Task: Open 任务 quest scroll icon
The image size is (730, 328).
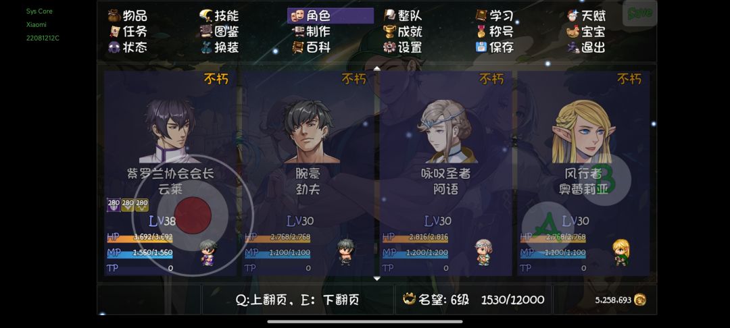Action: pos(114,32)
